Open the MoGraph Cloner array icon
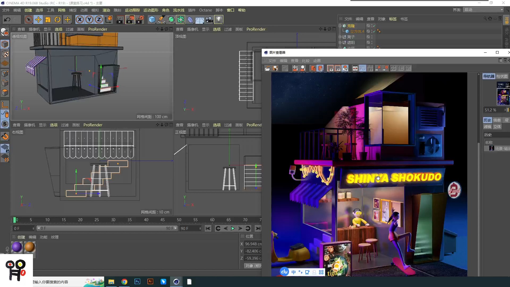Viewport: 510px width, 287px height. (x=181, y=19)
